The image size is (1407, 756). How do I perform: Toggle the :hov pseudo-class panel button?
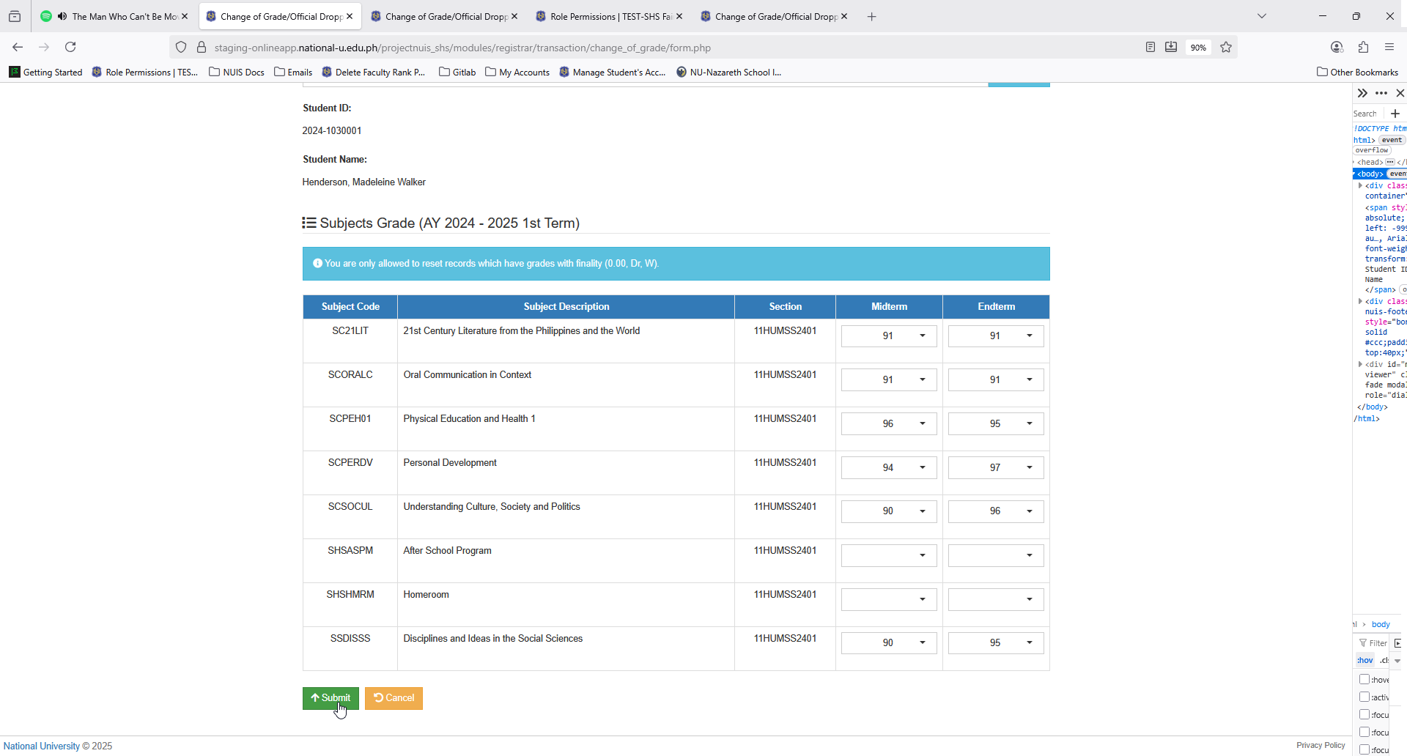[1364, 660]
